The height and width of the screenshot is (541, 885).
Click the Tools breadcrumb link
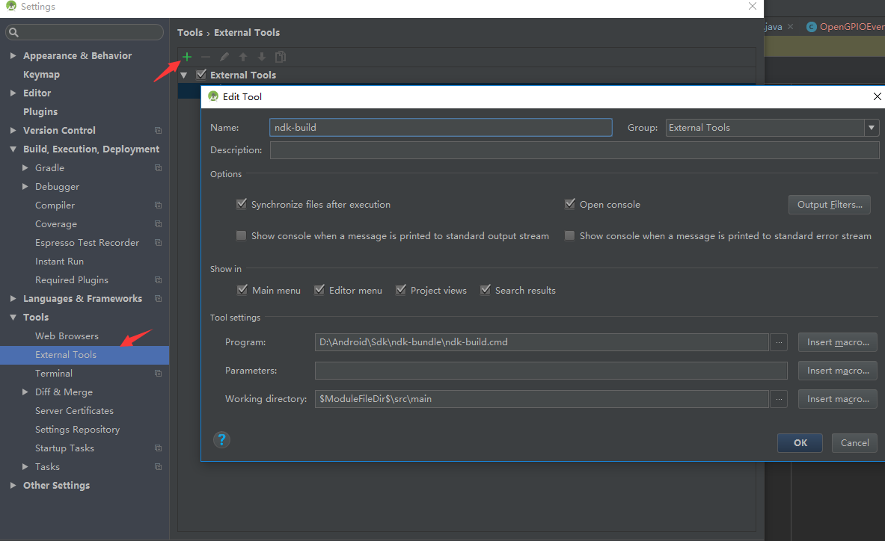pos(190,33)
